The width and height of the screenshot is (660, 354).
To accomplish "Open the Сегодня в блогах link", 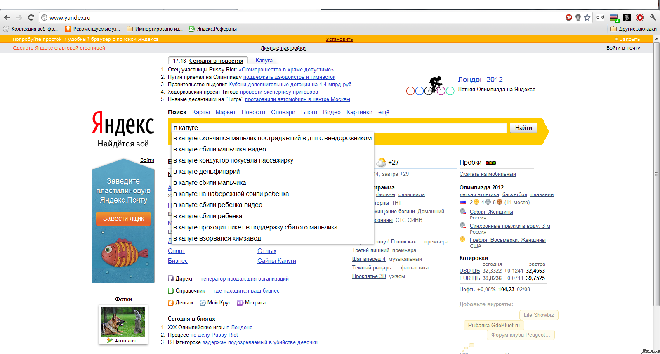I will 191,319.
